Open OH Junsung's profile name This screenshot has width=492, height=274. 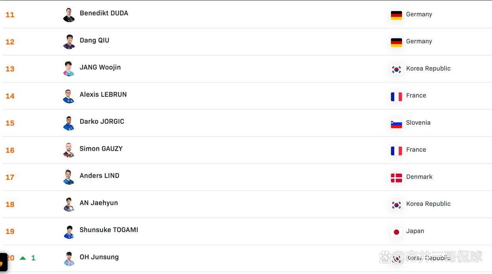[x=99, y=257]
